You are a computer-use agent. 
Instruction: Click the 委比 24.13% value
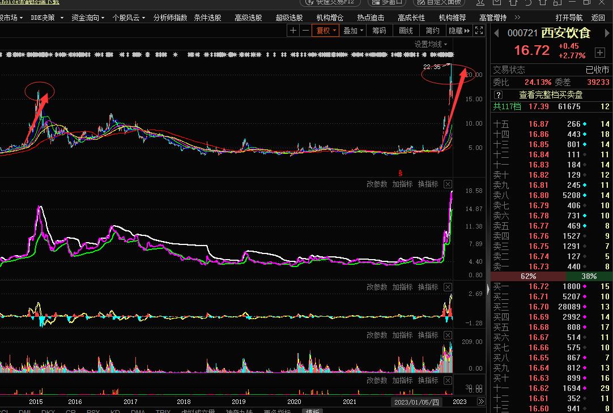[538, 83]
